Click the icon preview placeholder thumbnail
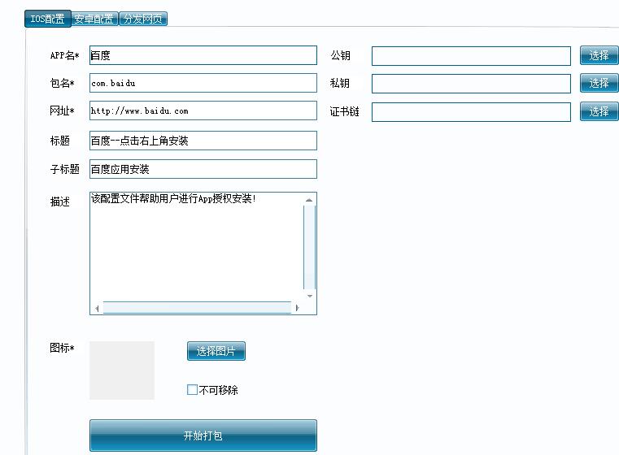This screenshot has height=455, width=619. [x=122, y=370]
